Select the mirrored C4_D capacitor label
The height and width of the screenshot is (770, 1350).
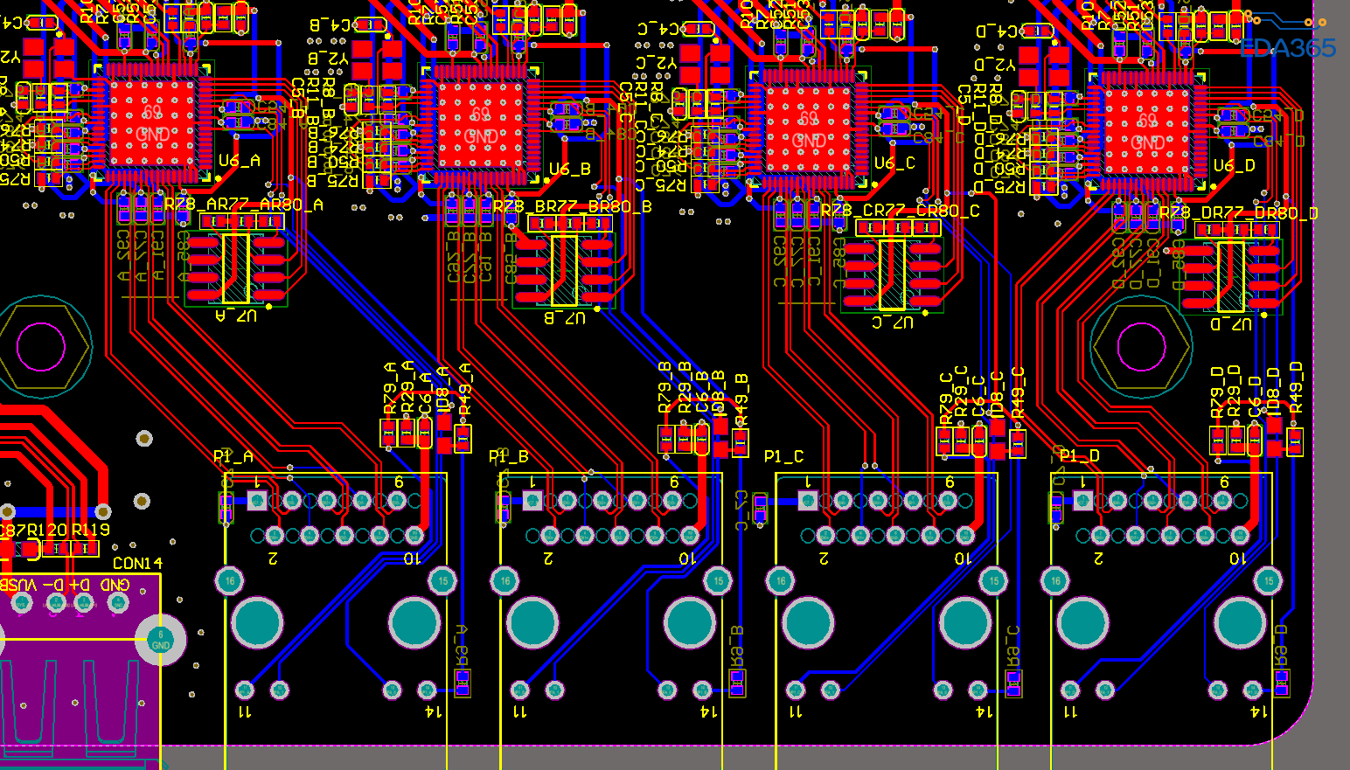pyautogui.click(x=998, y=31)
